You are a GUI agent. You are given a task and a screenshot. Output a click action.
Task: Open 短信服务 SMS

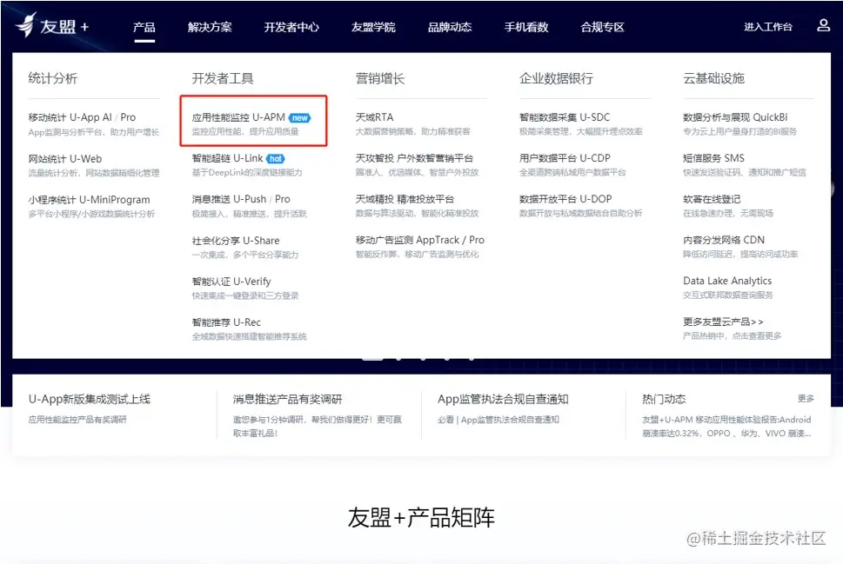pyautogui.click(x=713, y=158)
